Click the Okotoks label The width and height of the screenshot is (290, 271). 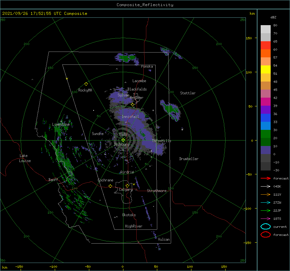[x=129, y=215]
